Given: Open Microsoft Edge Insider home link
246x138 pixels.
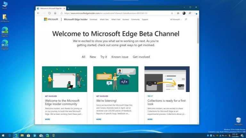Looking at the screenshot, I should click(x=76, y=19).
